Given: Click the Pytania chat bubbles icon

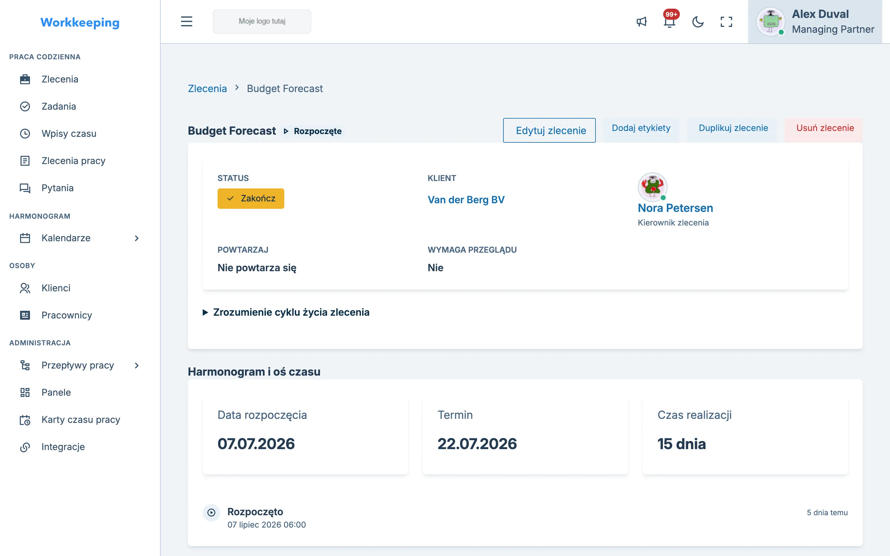Looking at the screenshot, I should tap(25, 188).
